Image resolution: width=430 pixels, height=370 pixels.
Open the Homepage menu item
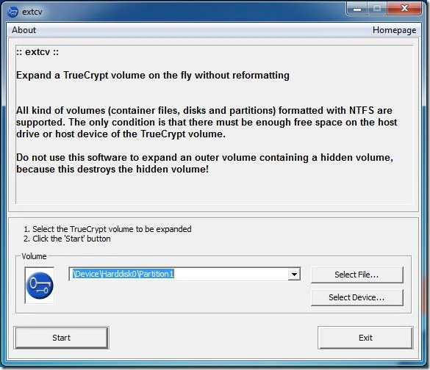coord(394,30)
